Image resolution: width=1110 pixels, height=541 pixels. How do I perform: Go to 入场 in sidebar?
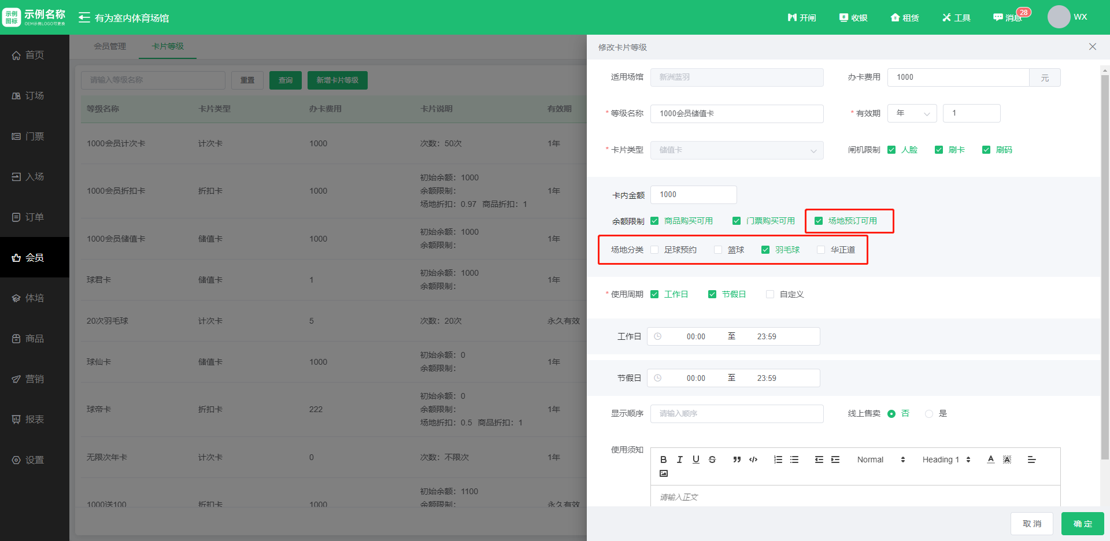click(35, 176)
